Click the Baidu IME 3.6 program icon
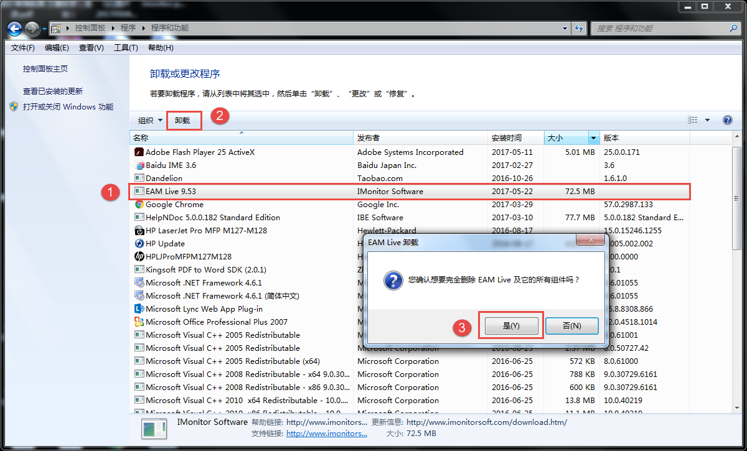The height and width of the screenshot is (451, 747). point(139,165)
